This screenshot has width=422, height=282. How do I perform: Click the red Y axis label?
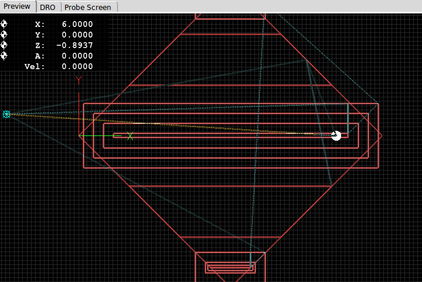pos(79,80)
